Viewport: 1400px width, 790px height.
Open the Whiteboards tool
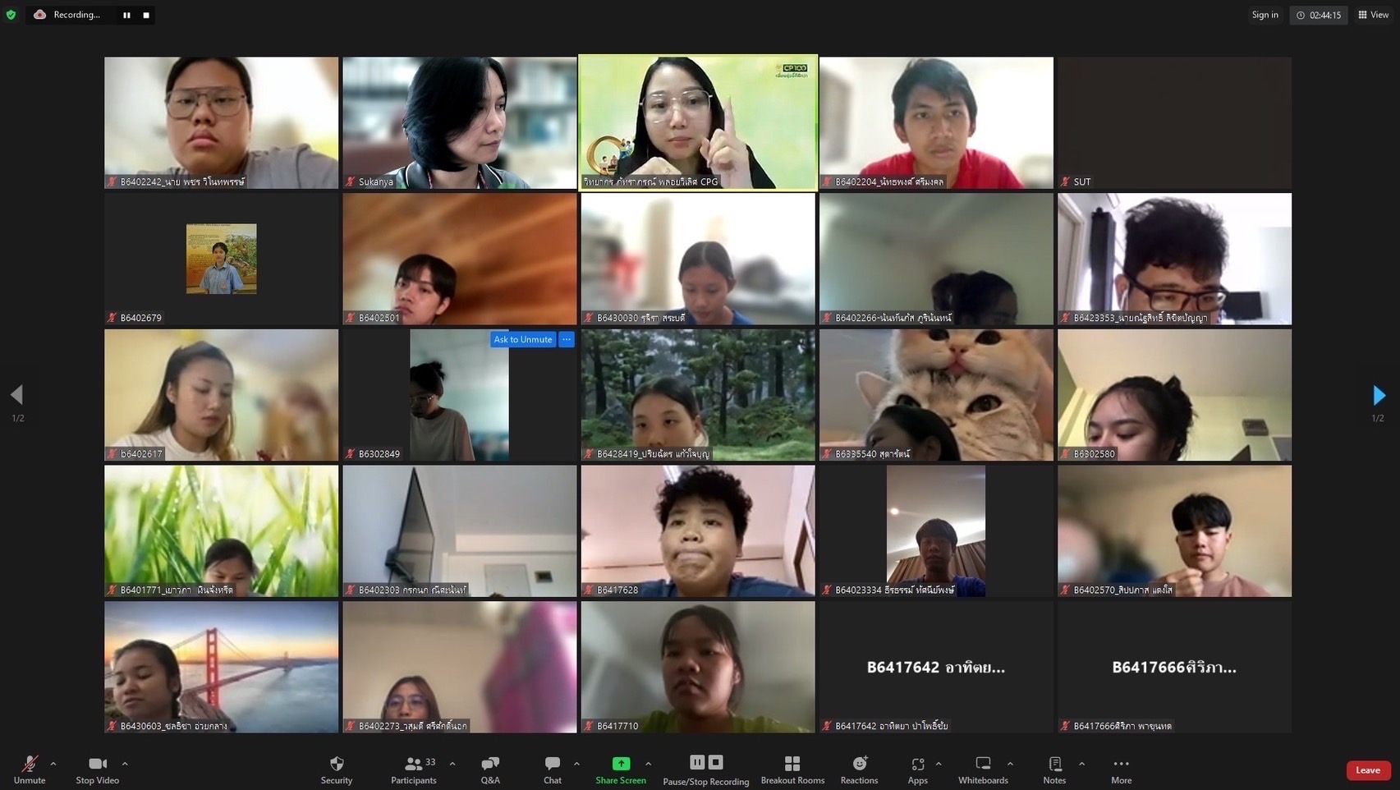point(983,769)
